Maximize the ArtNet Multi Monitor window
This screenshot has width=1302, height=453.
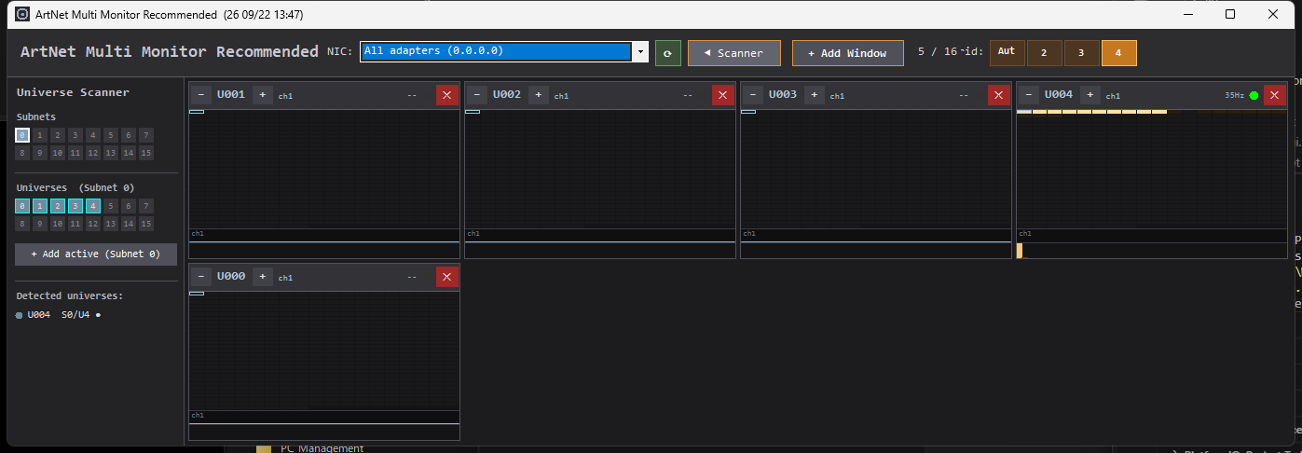pyautogui.click(x=1230, y=15)
